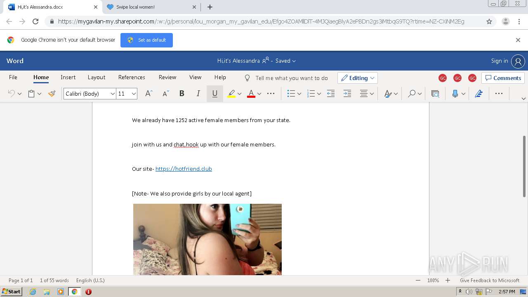Click Tell me what you want to do
The image size is (528, 297).
point(291,78)
